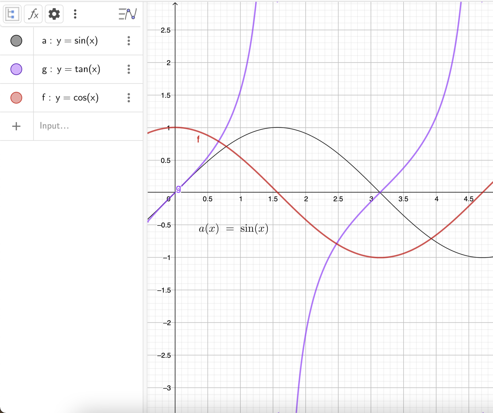
Task: Open the three-dot menu beside gear
Action: (75, 14)
